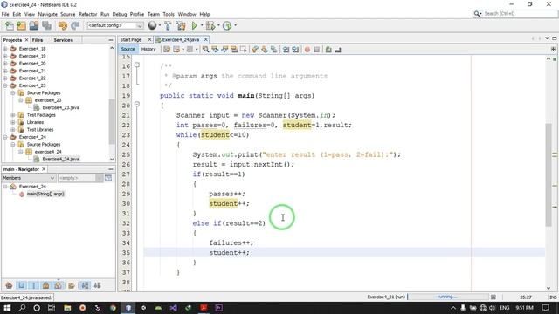Toggle Show Static Members filter in Navigator

[34, 285]
